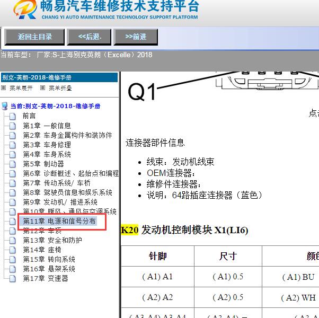
Task: Click the computer icon beside 当前:别克-英朗
Action: point(4,106)
